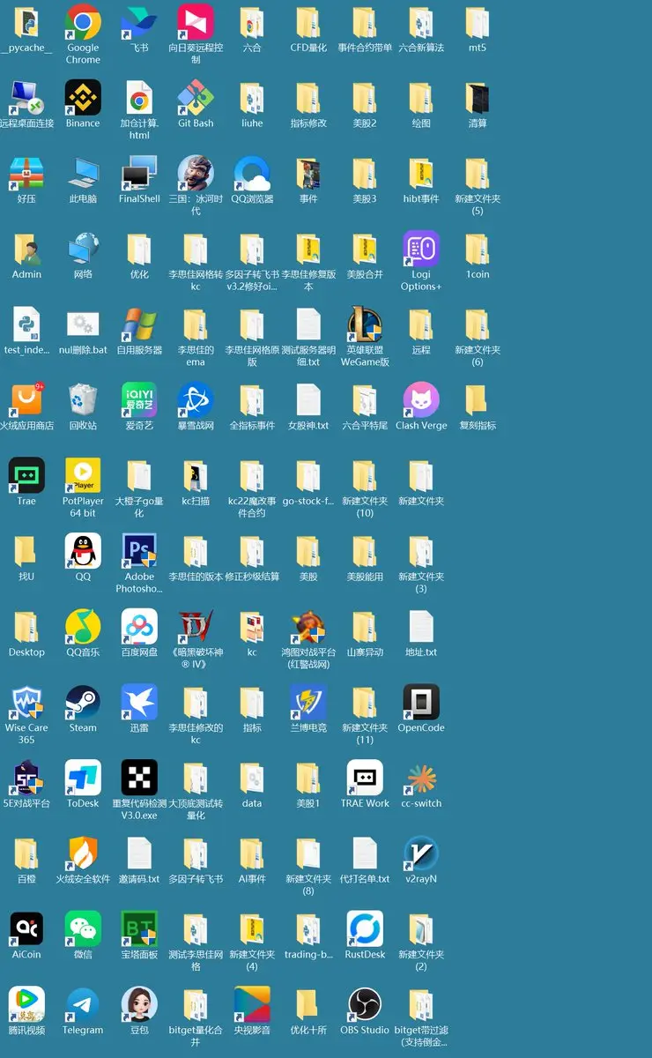
Task: Open the 女股神.txt file
Action: click(308, 400)
